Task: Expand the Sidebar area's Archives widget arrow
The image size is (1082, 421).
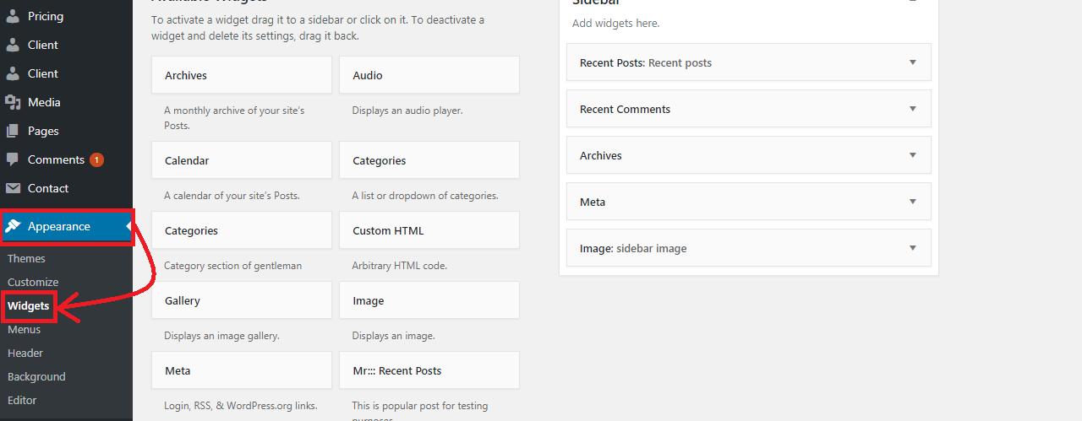Action: 912,155
